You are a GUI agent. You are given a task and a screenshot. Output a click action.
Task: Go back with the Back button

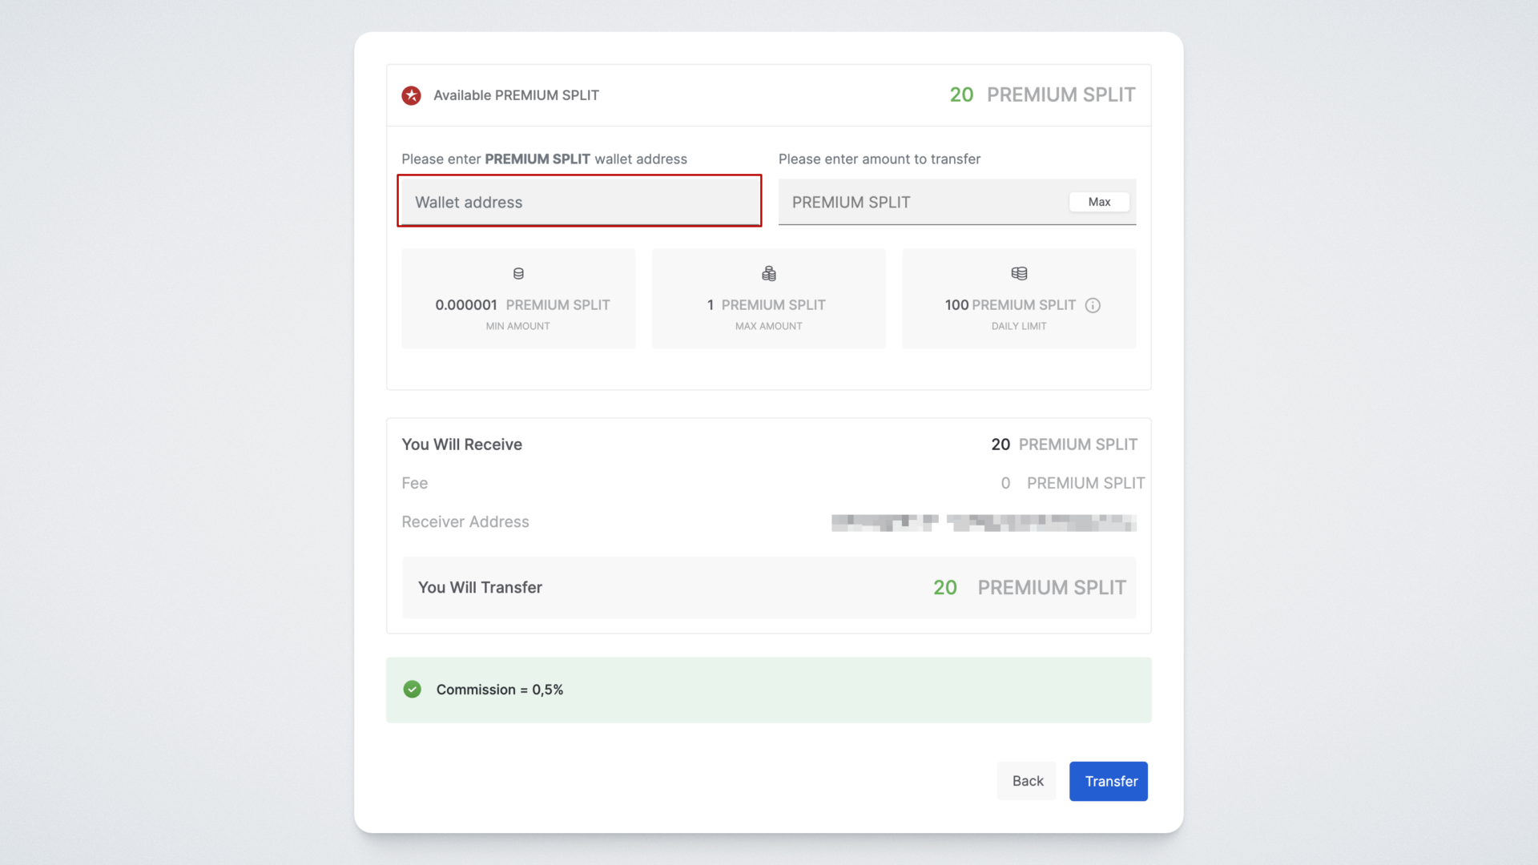pyautogui.click(x=1027, y=781)
